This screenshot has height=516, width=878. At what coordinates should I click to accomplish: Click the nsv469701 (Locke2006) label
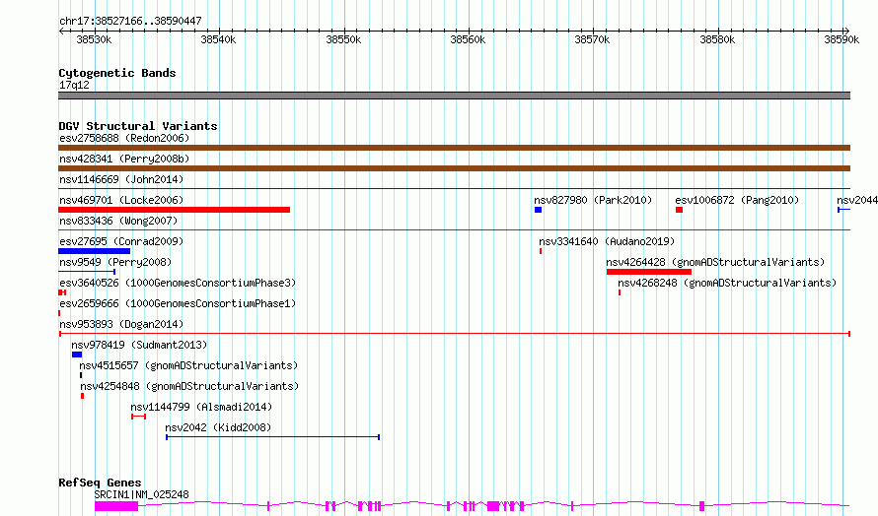coord(121,200)
